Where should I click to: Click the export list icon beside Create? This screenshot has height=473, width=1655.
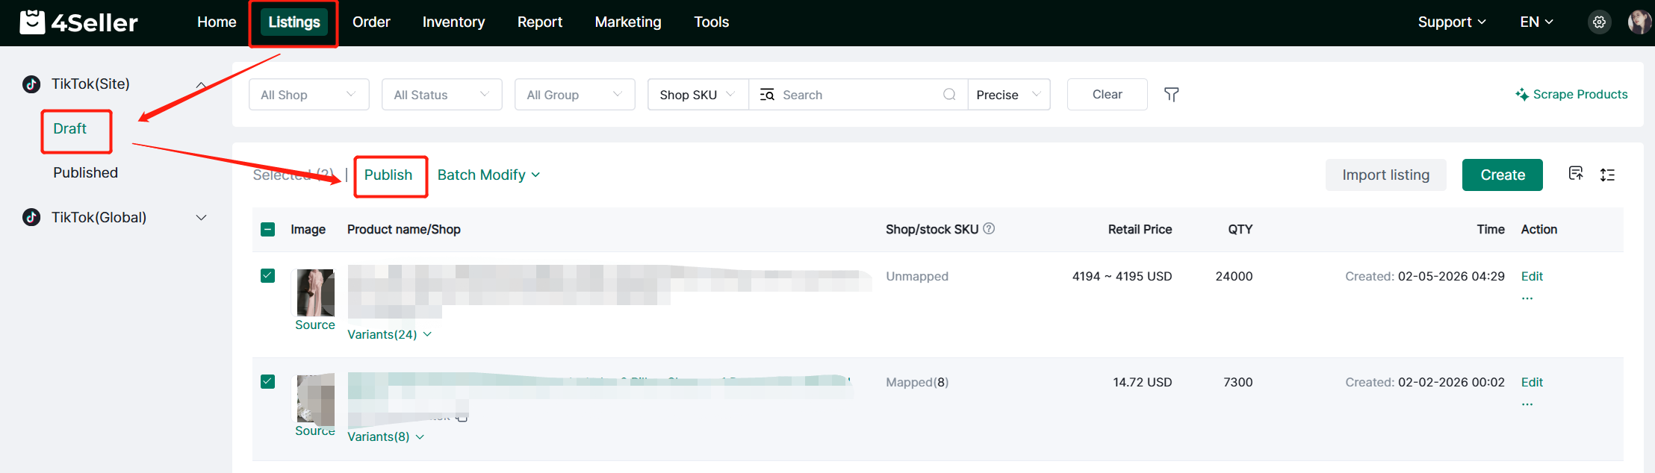pos(1576,174)
